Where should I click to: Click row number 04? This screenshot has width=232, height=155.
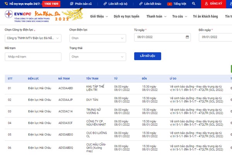9,123
